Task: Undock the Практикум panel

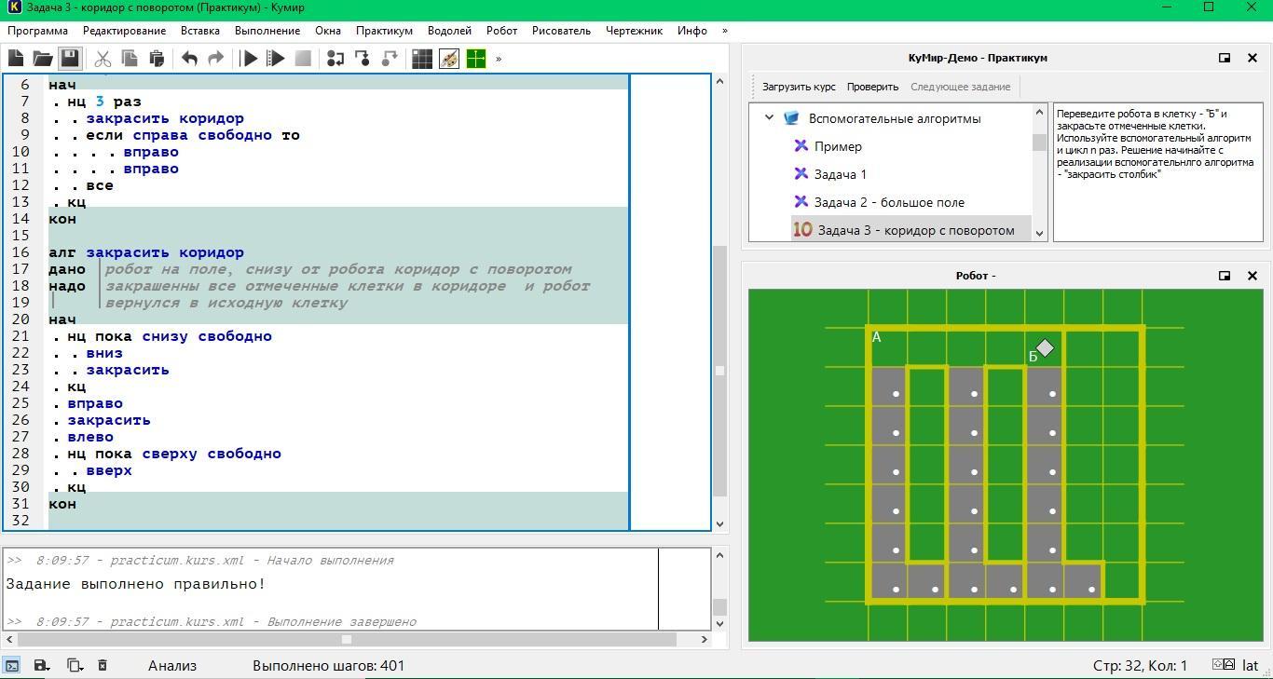Action: coord(1225,58)
